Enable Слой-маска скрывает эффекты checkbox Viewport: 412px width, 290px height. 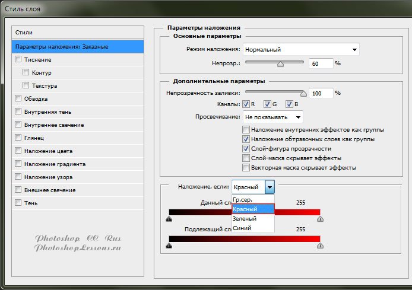pos(246,158)
